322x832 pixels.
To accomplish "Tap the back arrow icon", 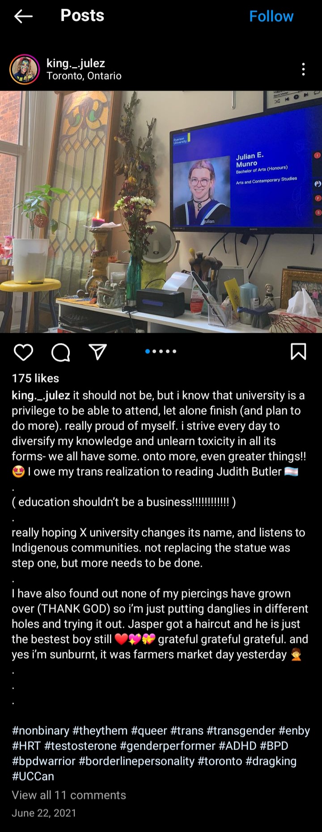I will [x=23, y=17].
